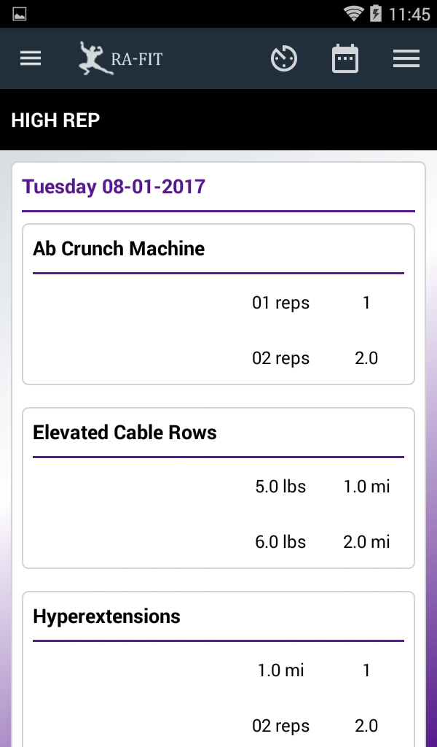This screenshot has height=747, width=437.
Task: Open the Elevated Cable Rows exercise
Action: click(125, 433)
